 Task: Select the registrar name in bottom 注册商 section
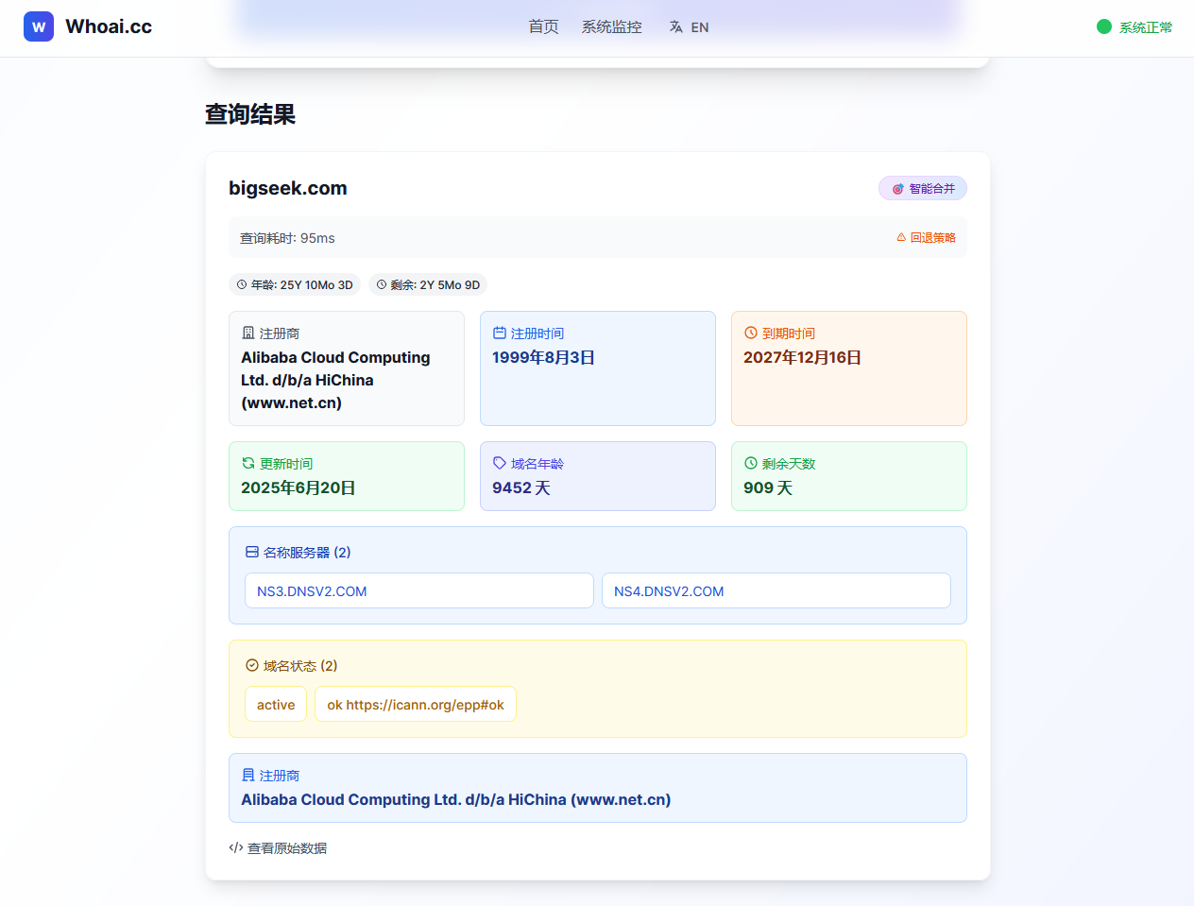pos(456,799)
